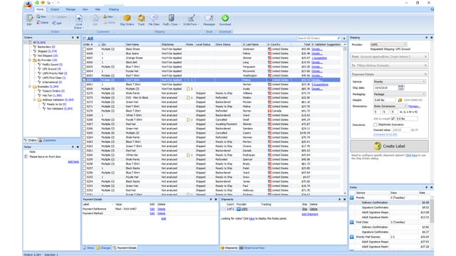Check the Black Shoes order checkbox
The height and width of the screenshot is (256, 456).
click(x=84, y=49)
